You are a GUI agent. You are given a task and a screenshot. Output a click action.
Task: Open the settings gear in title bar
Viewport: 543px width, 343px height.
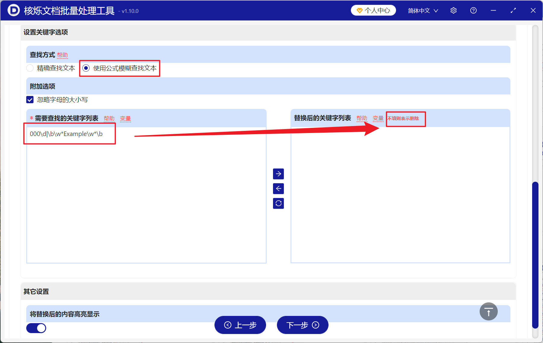coord(453,10)
